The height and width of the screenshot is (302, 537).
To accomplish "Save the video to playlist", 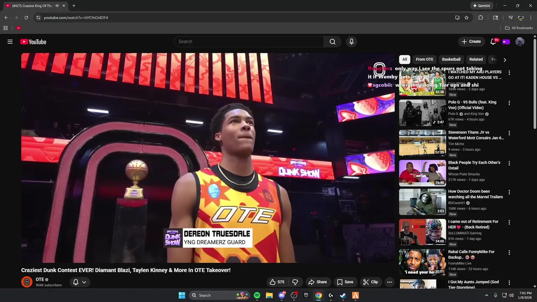I will click(x=345, y=282).
